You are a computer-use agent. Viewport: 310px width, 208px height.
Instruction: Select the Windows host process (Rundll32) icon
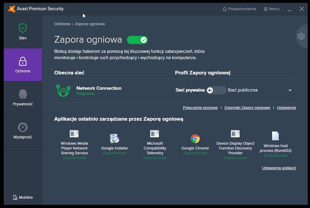276,136
